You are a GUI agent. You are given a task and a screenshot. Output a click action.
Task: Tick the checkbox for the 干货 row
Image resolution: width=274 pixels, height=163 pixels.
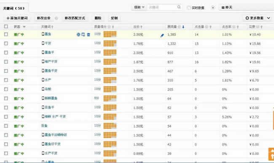6,43
